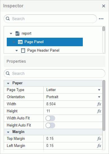Click the Page Type label
This screenshot has height=154, width=109.
click(15, 90)
